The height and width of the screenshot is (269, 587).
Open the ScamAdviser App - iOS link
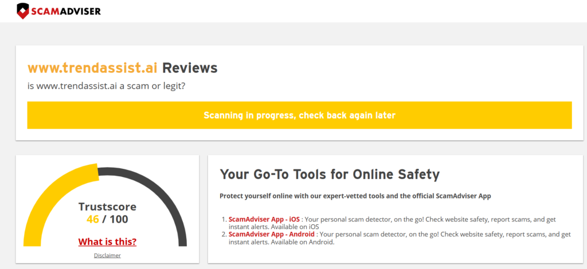264,219
